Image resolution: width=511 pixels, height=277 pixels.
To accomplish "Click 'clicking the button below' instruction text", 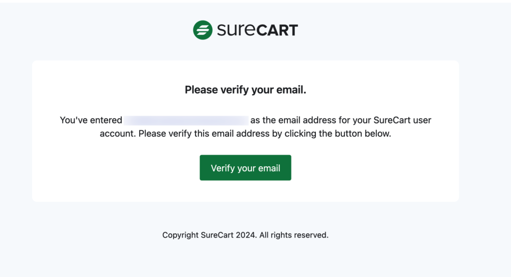I will (338, 134).
